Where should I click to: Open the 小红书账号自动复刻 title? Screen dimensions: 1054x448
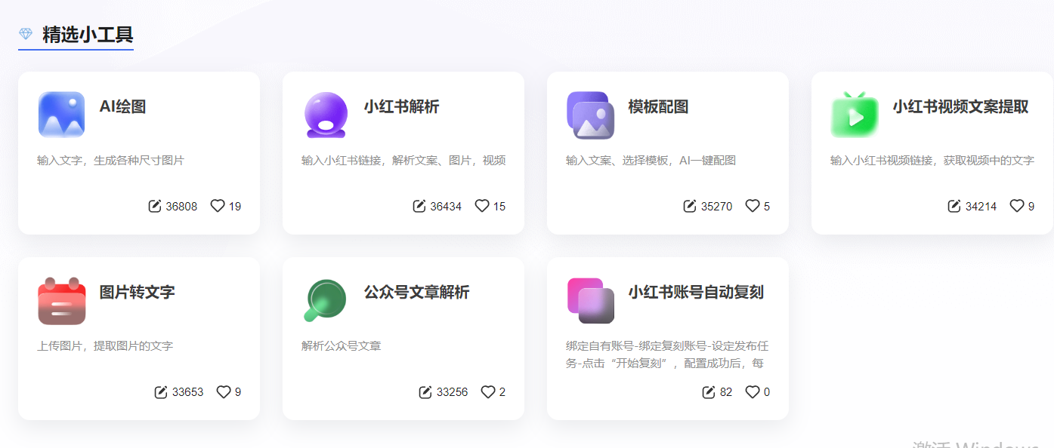[x=696, y=292]
